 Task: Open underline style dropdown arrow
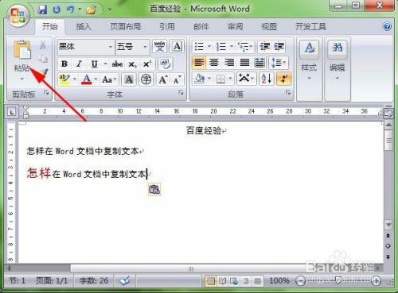pyautogui.click(x=105, y=64)
